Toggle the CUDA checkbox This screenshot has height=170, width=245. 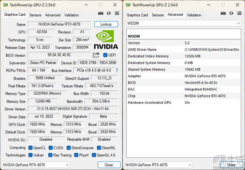(50, 148)
